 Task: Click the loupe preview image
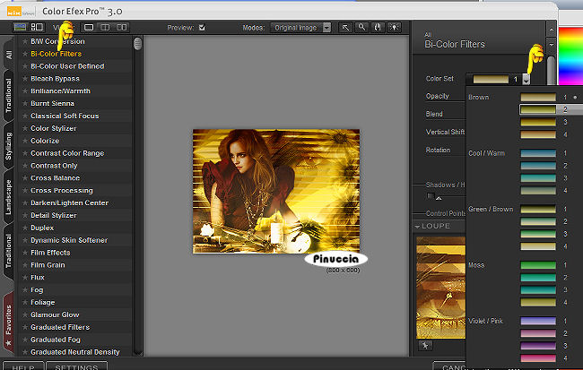click(441, 288)
